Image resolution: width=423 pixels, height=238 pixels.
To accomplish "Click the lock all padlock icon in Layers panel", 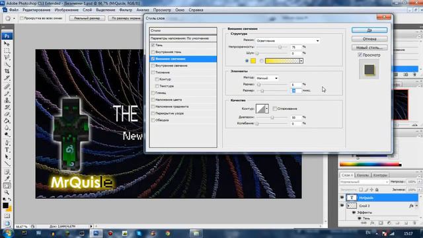I will 377,190.
